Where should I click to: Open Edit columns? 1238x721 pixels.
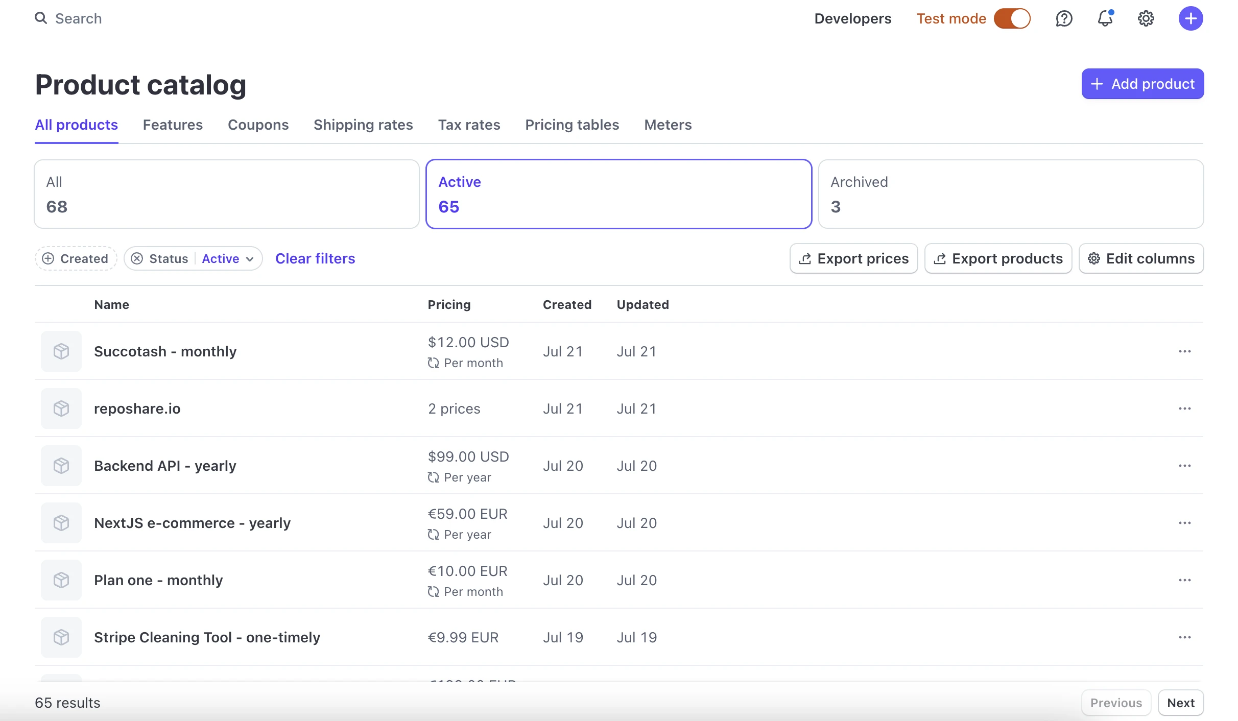pos(1141,258)
